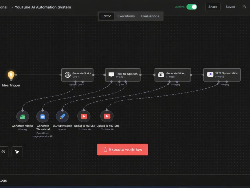This screenshot has width=250, height=188.
Task: Click the camera icon in Generate Video node
Action: 161,74
